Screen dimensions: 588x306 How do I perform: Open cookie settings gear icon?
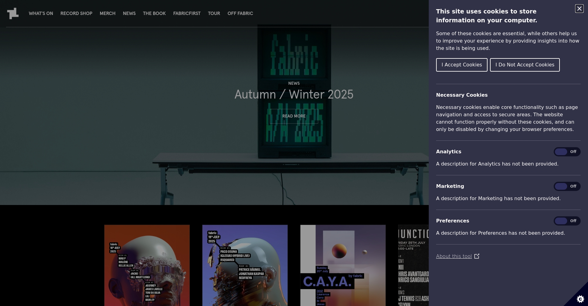point(580,299)
